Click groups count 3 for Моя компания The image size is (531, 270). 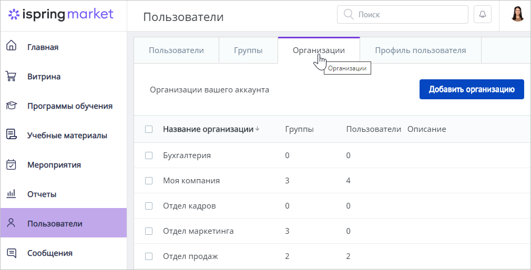pyautogui.click(x=287, y=181)
